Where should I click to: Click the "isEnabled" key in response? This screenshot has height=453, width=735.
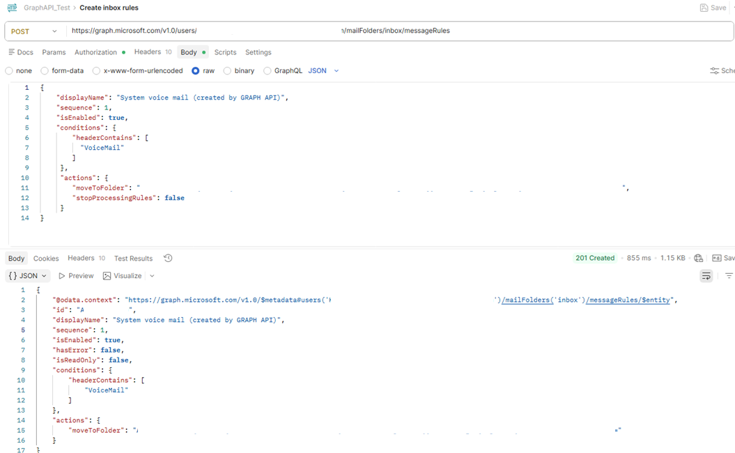[74, 340]
